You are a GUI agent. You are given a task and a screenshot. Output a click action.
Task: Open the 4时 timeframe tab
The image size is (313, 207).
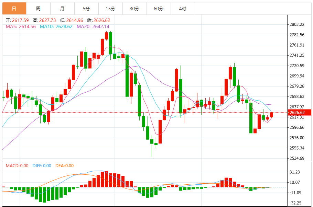183,9
